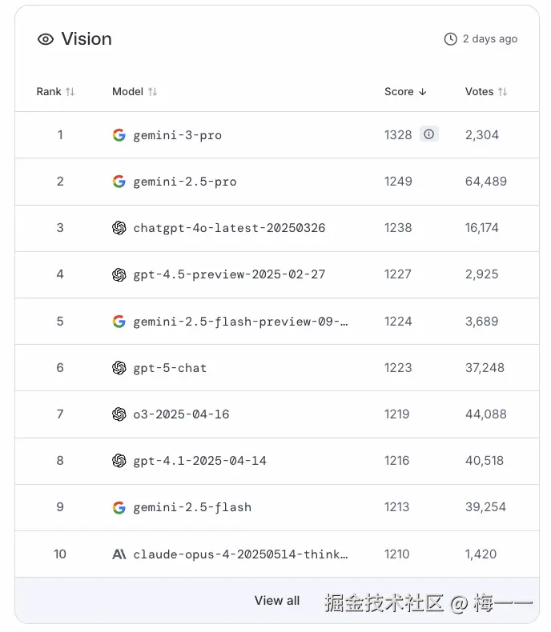The width and height of the screenshot is (551, 632).
Task: Click the Google logo beside gemini-3-pro
Action: (x=119, y=135)
